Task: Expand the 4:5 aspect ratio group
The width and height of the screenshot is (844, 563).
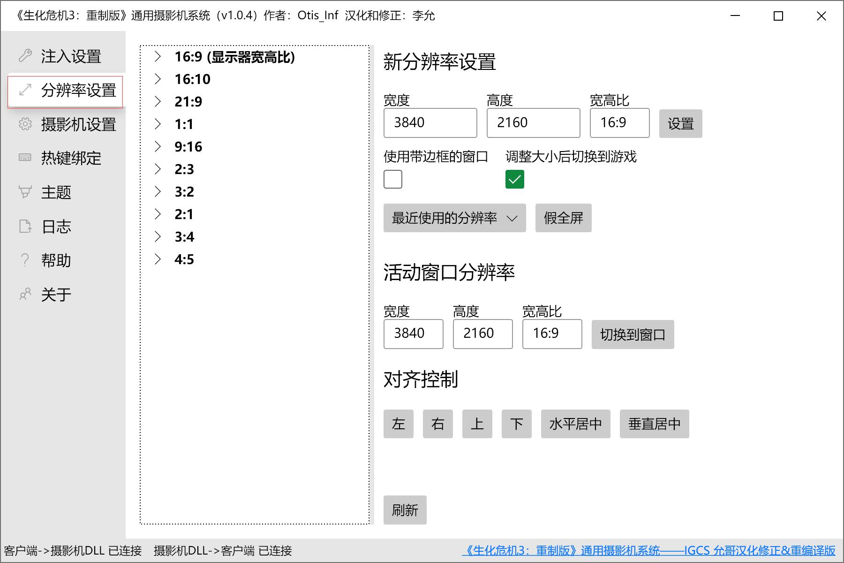Action: click(158, 259)
